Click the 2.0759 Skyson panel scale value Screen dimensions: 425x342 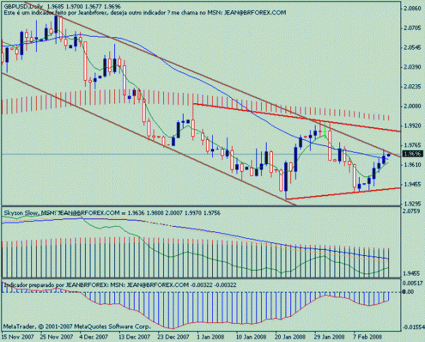point(411,211)
